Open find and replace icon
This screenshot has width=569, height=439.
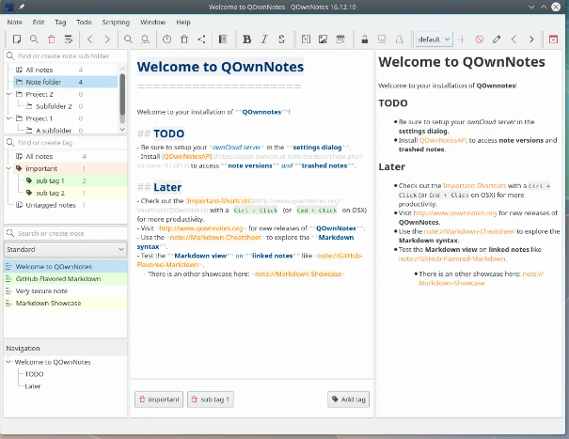(145, 39)
